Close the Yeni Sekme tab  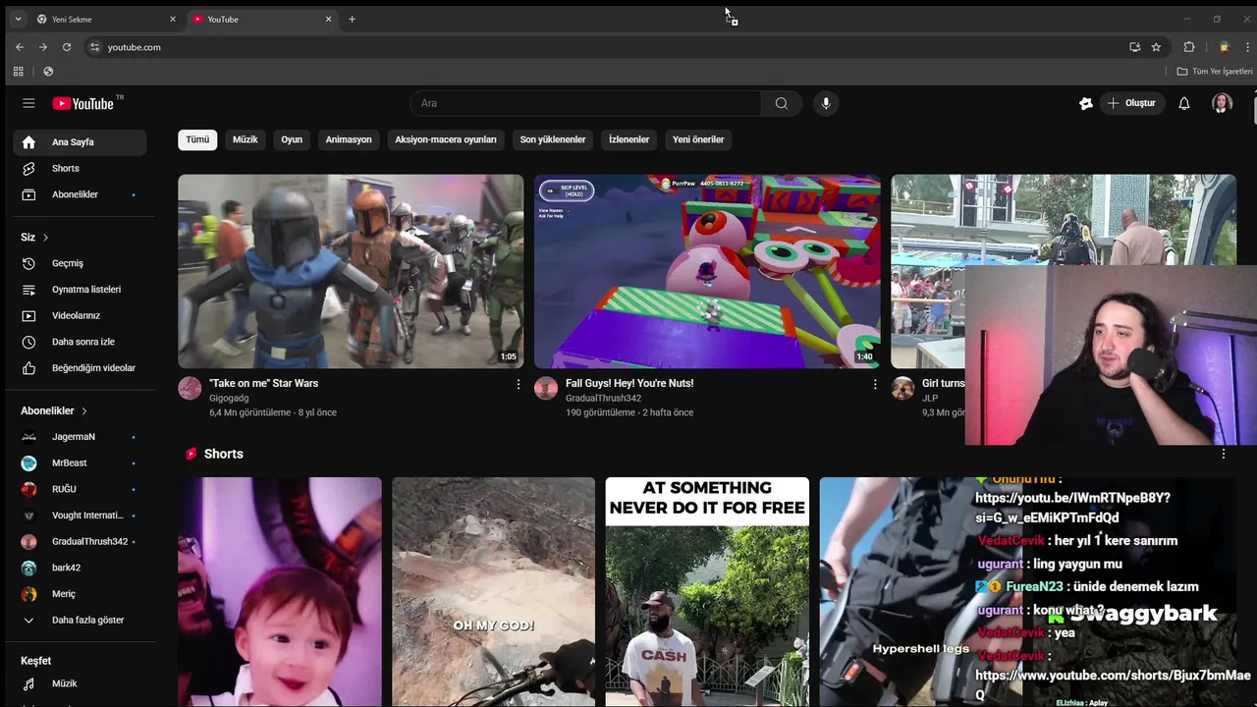pos(173,19)
